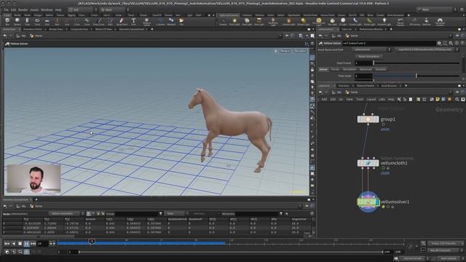The height and width of the screenshot is (262, 466).
Task: Adjust the Time Scale slider handle
Action: coord(416,76)
